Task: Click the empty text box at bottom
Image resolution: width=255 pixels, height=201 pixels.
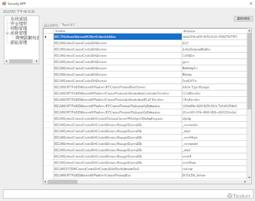Action: coord(115,194)
